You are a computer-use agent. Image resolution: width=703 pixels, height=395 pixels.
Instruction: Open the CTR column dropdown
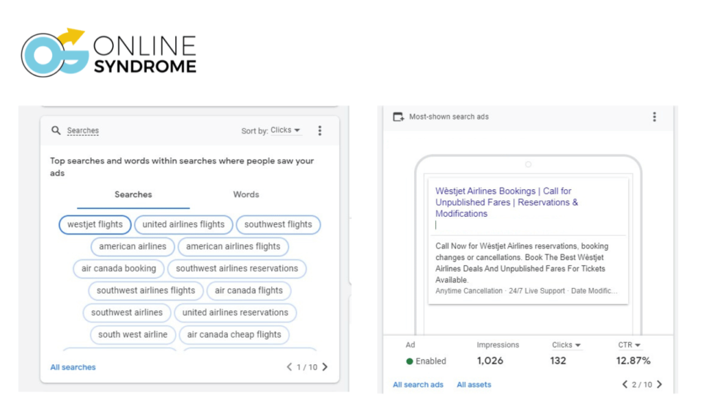point(629,345)
